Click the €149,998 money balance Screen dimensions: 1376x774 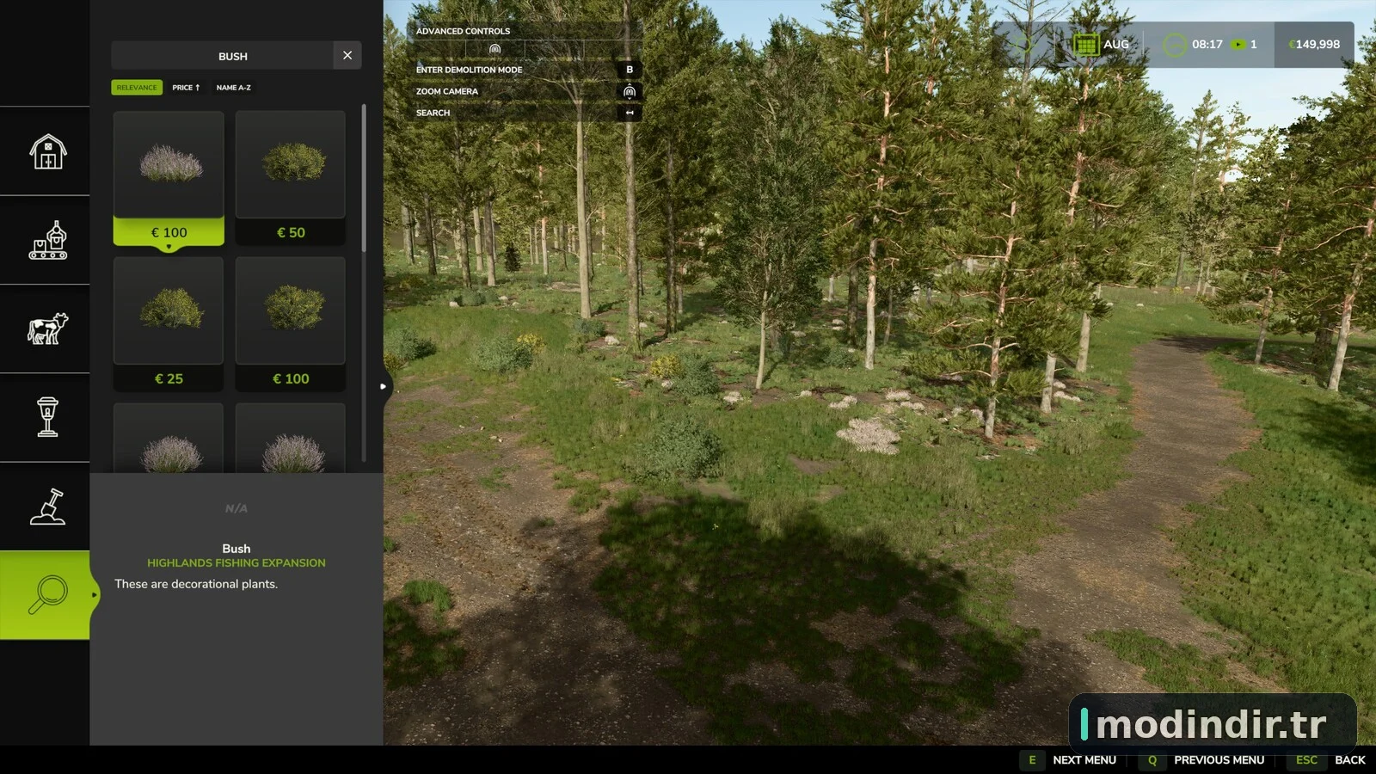coord(1314,44)
